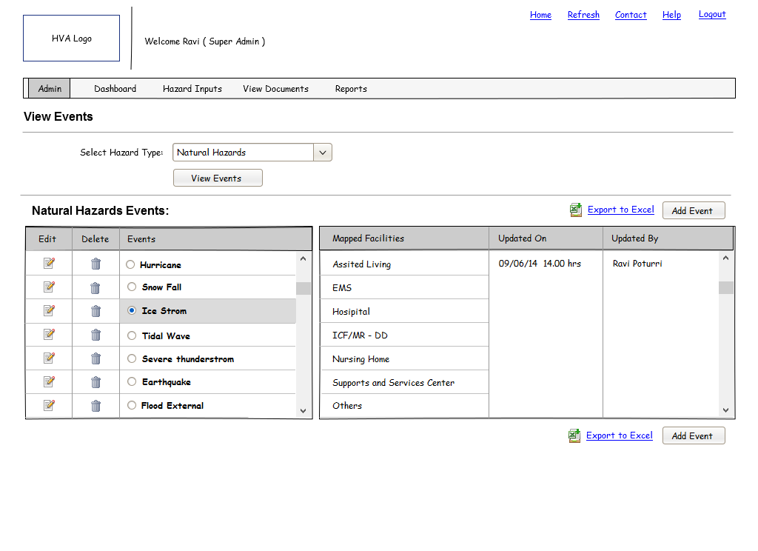Choose the Earthquake radio option

click(132, 382)
